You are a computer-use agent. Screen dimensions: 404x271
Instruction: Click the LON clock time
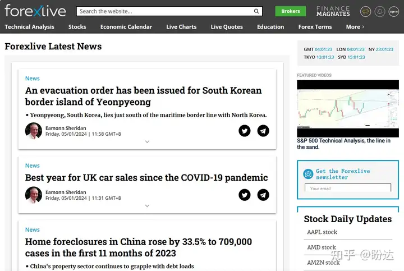click(x=356, y=49)
